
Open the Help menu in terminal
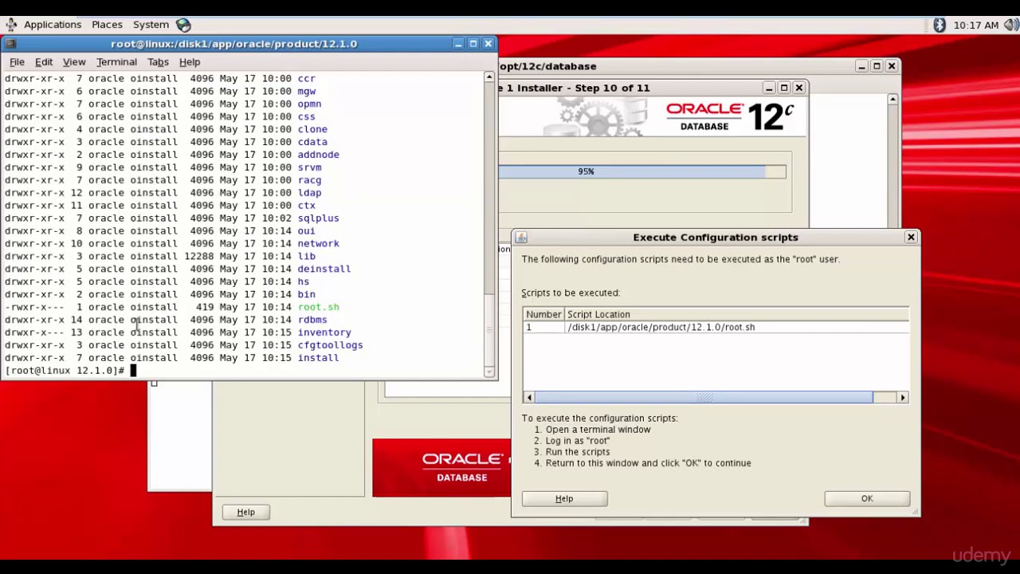(190, 61)
